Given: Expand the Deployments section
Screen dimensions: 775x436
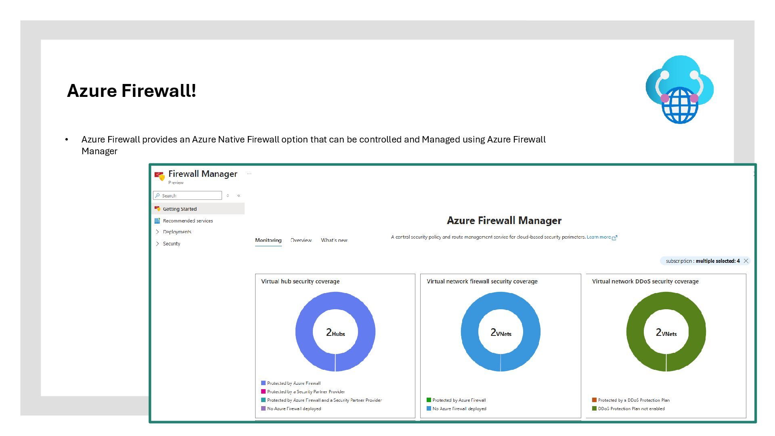Looking at the screenshot, I should click(x=157, y=232).
